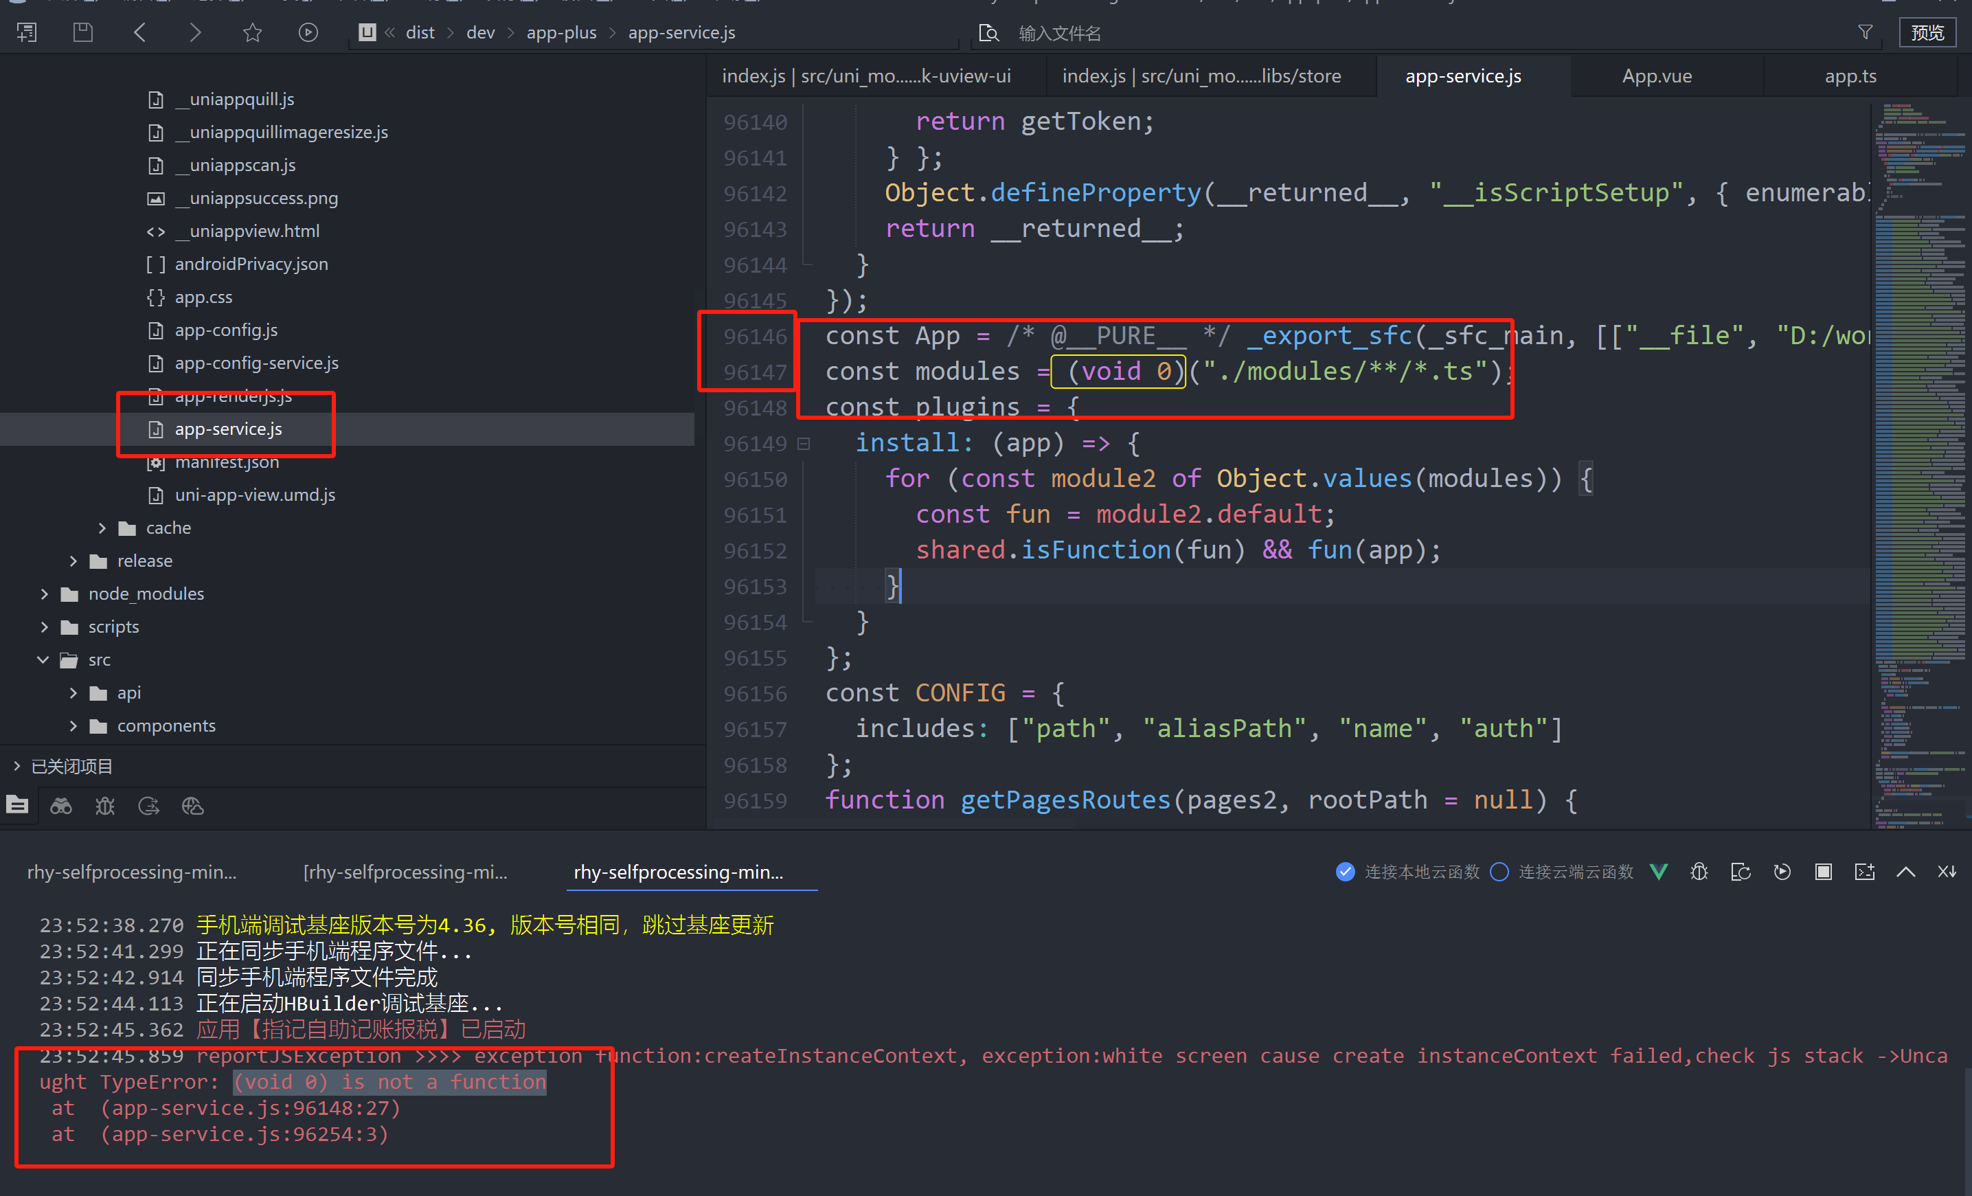
Task: Click the bug debug icon at sidebar bottom
Action: [x=105, y=805]
